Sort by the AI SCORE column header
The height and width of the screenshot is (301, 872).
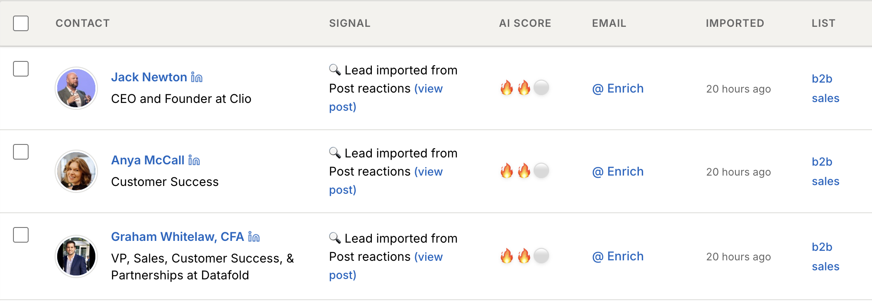pyautogui.click(x=525, y=23)
